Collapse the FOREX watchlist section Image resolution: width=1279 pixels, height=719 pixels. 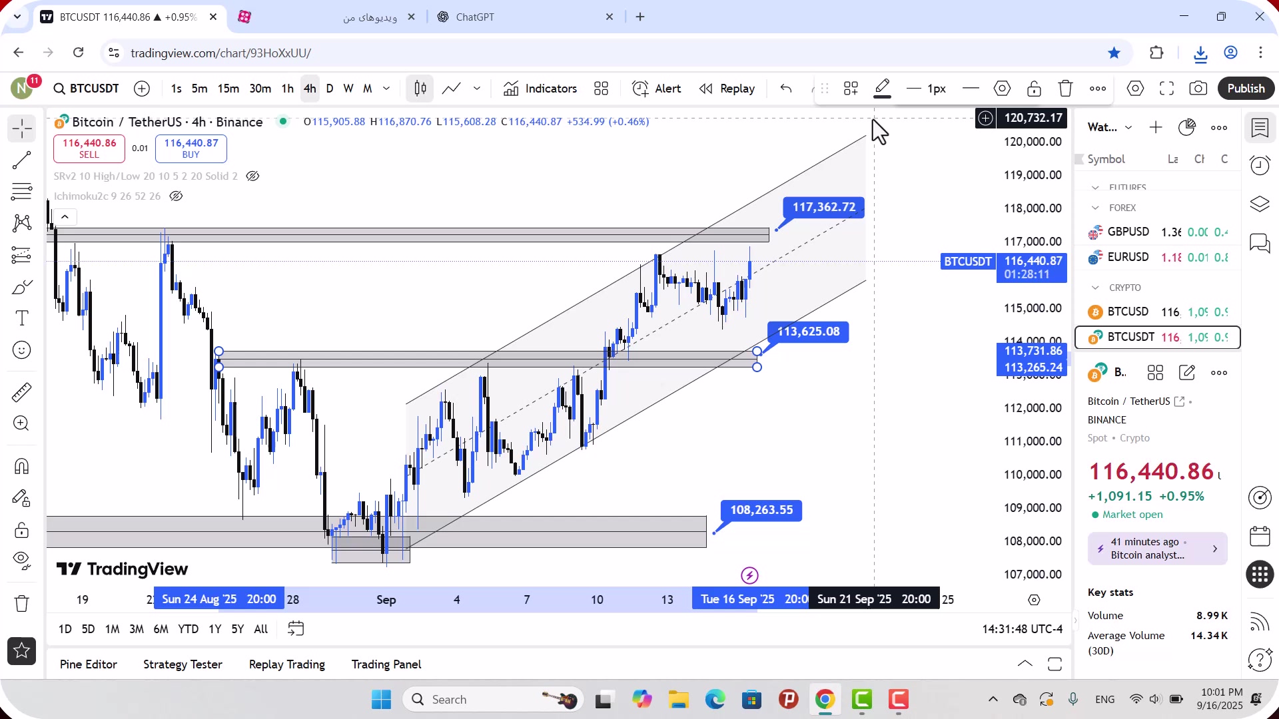tap(1095, 208)
